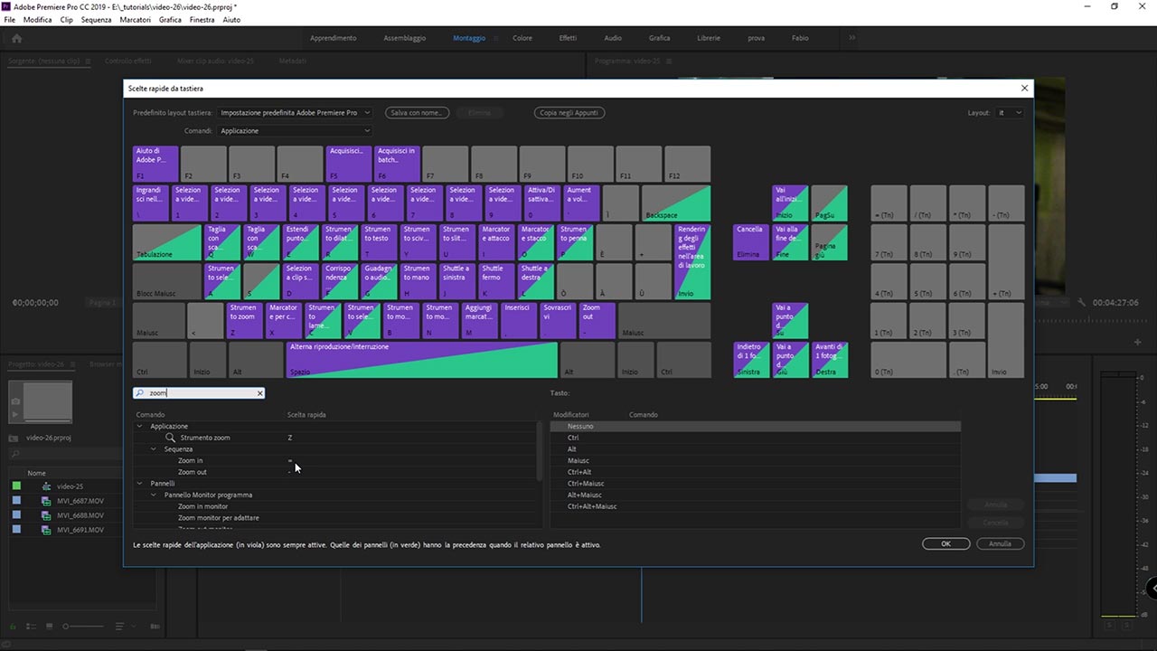Image resolution: width=1157 pixels, height=651 pixels.
Task: Click the video-25 sequence icon
Action: tap(46, 486)
